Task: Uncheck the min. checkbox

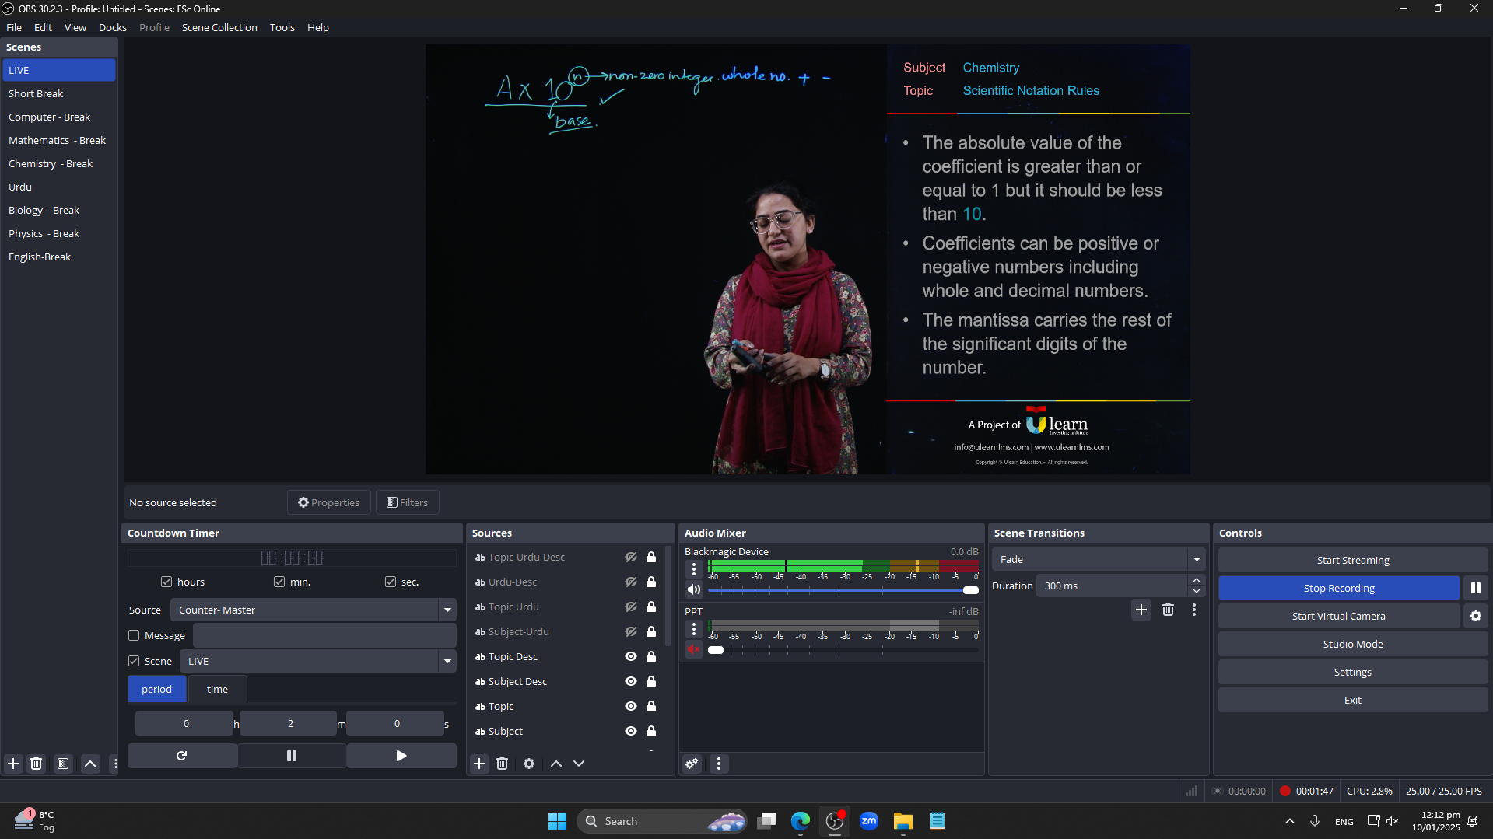Action: pos(279,582)
